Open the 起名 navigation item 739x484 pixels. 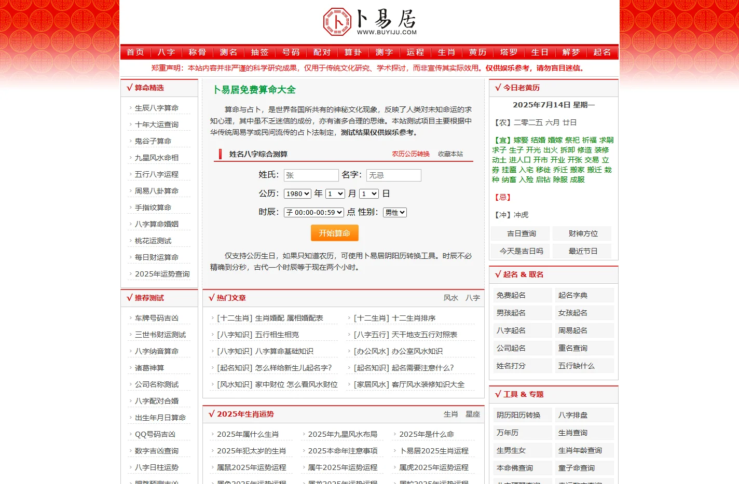[602, 52]
